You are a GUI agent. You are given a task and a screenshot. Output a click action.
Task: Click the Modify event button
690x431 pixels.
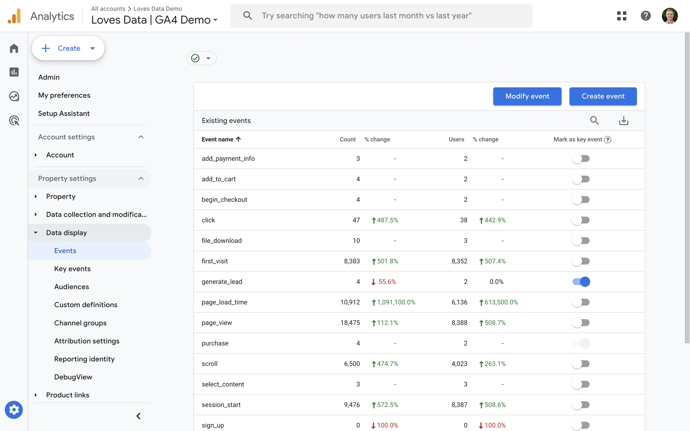(x=527, y=96)
